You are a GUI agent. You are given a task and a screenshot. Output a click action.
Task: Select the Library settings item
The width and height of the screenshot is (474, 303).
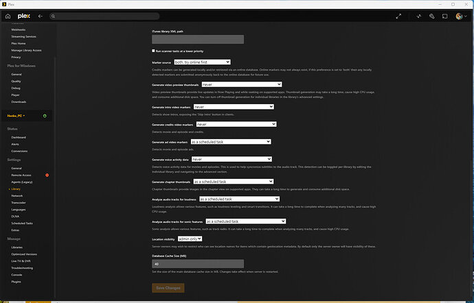pos(16,189)
